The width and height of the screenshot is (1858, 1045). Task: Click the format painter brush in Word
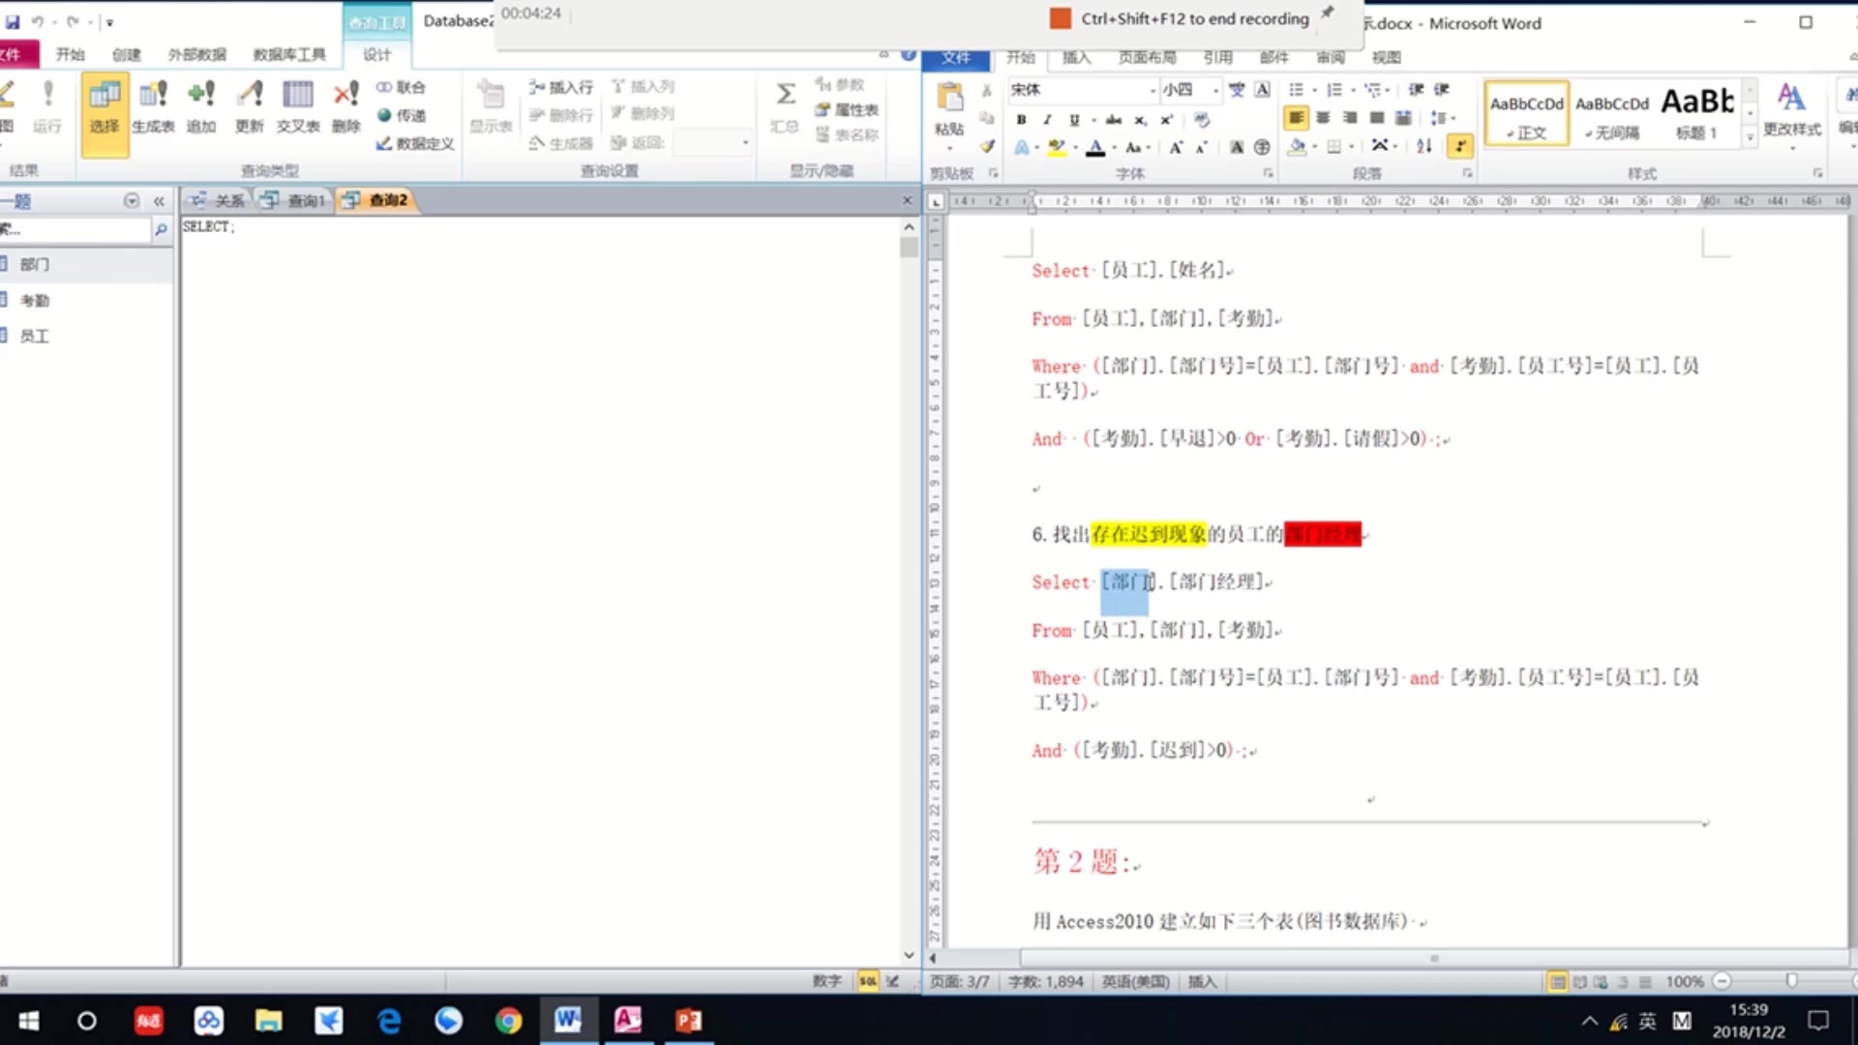[x=987, y=147]
